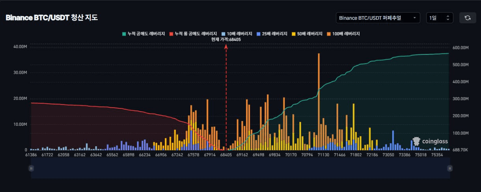Viewport: 481px width, 192px height.
Task: Click the refresh chart icon button
Action: [468, 18]
